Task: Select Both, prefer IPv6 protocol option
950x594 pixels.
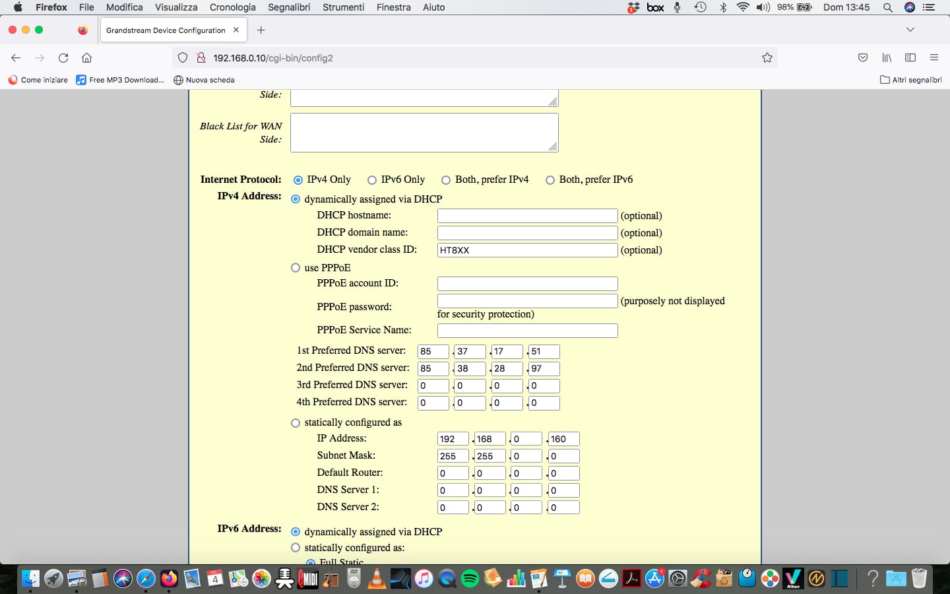Action: 550,180
